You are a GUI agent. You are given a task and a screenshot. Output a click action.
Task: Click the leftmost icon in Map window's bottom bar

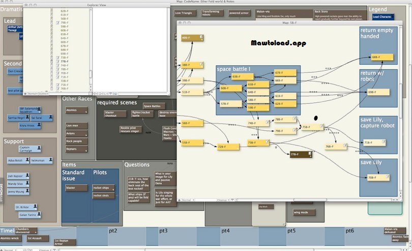coord(180,200)
